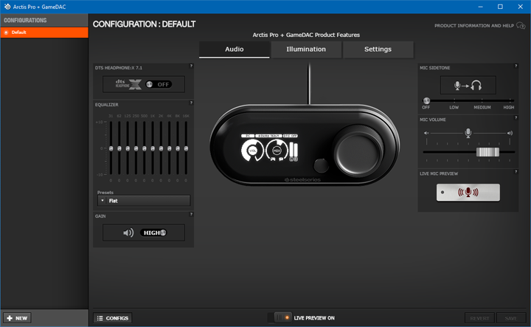The image size is (531, 327).
Task: Click the Save button
Action: (510, 318)
